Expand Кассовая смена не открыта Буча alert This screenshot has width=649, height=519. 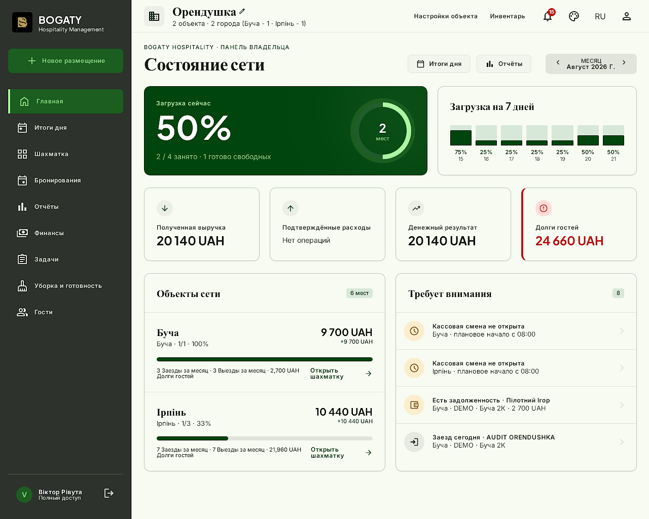tap(516, 331)
